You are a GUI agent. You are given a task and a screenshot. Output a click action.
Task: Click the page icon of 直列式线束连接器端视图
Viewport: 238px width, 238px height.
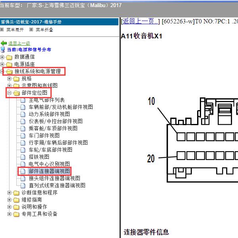23,185
